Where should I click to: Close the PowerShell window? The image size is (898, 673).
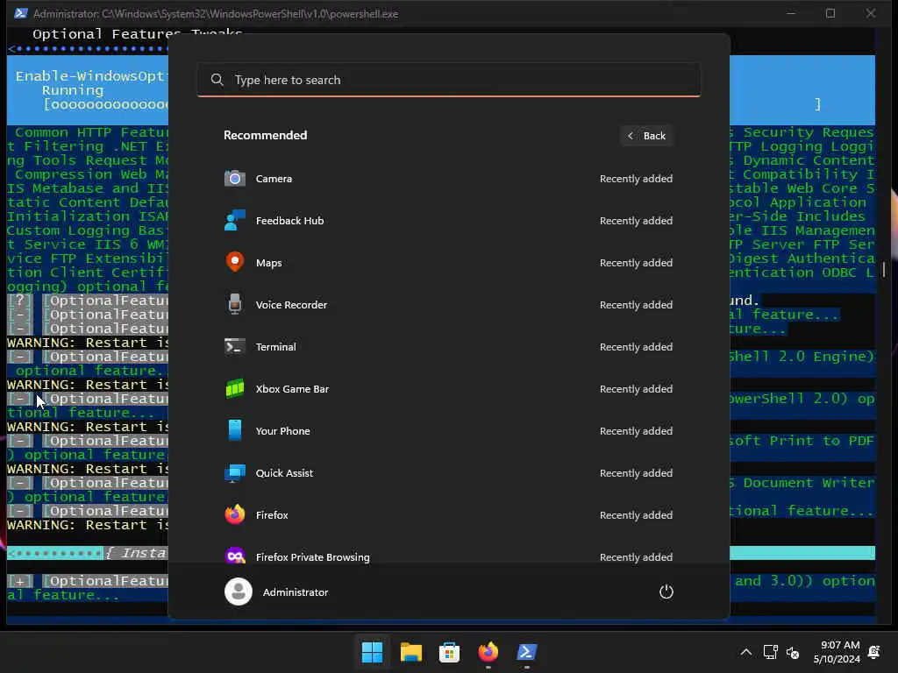[871, 13]
